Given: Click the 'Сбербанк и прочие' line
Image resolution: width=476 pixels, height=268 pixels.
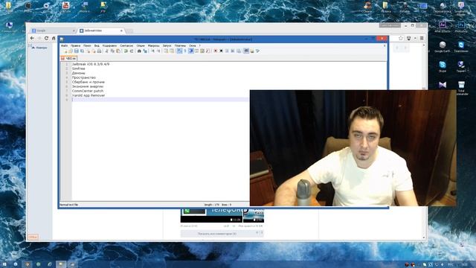Looking at the screenshot, I should [89, 82].
